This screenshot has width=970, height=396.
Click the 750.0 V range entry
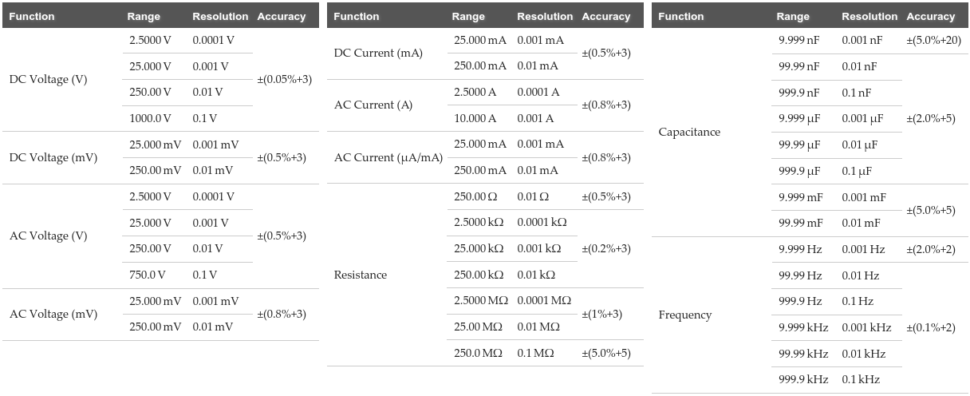[x=148, y=275]
